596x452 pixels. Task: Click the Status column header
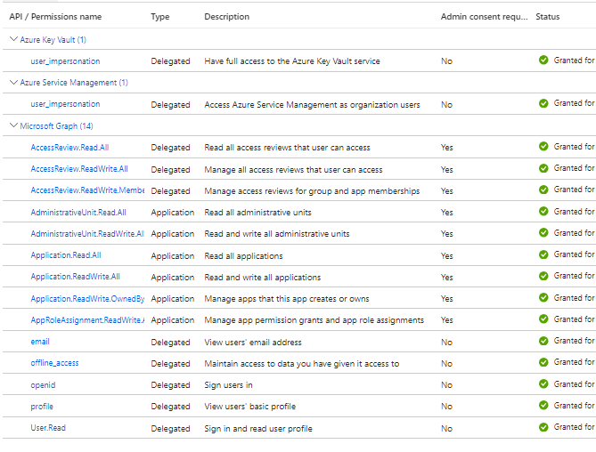click(x=548, y=17)
